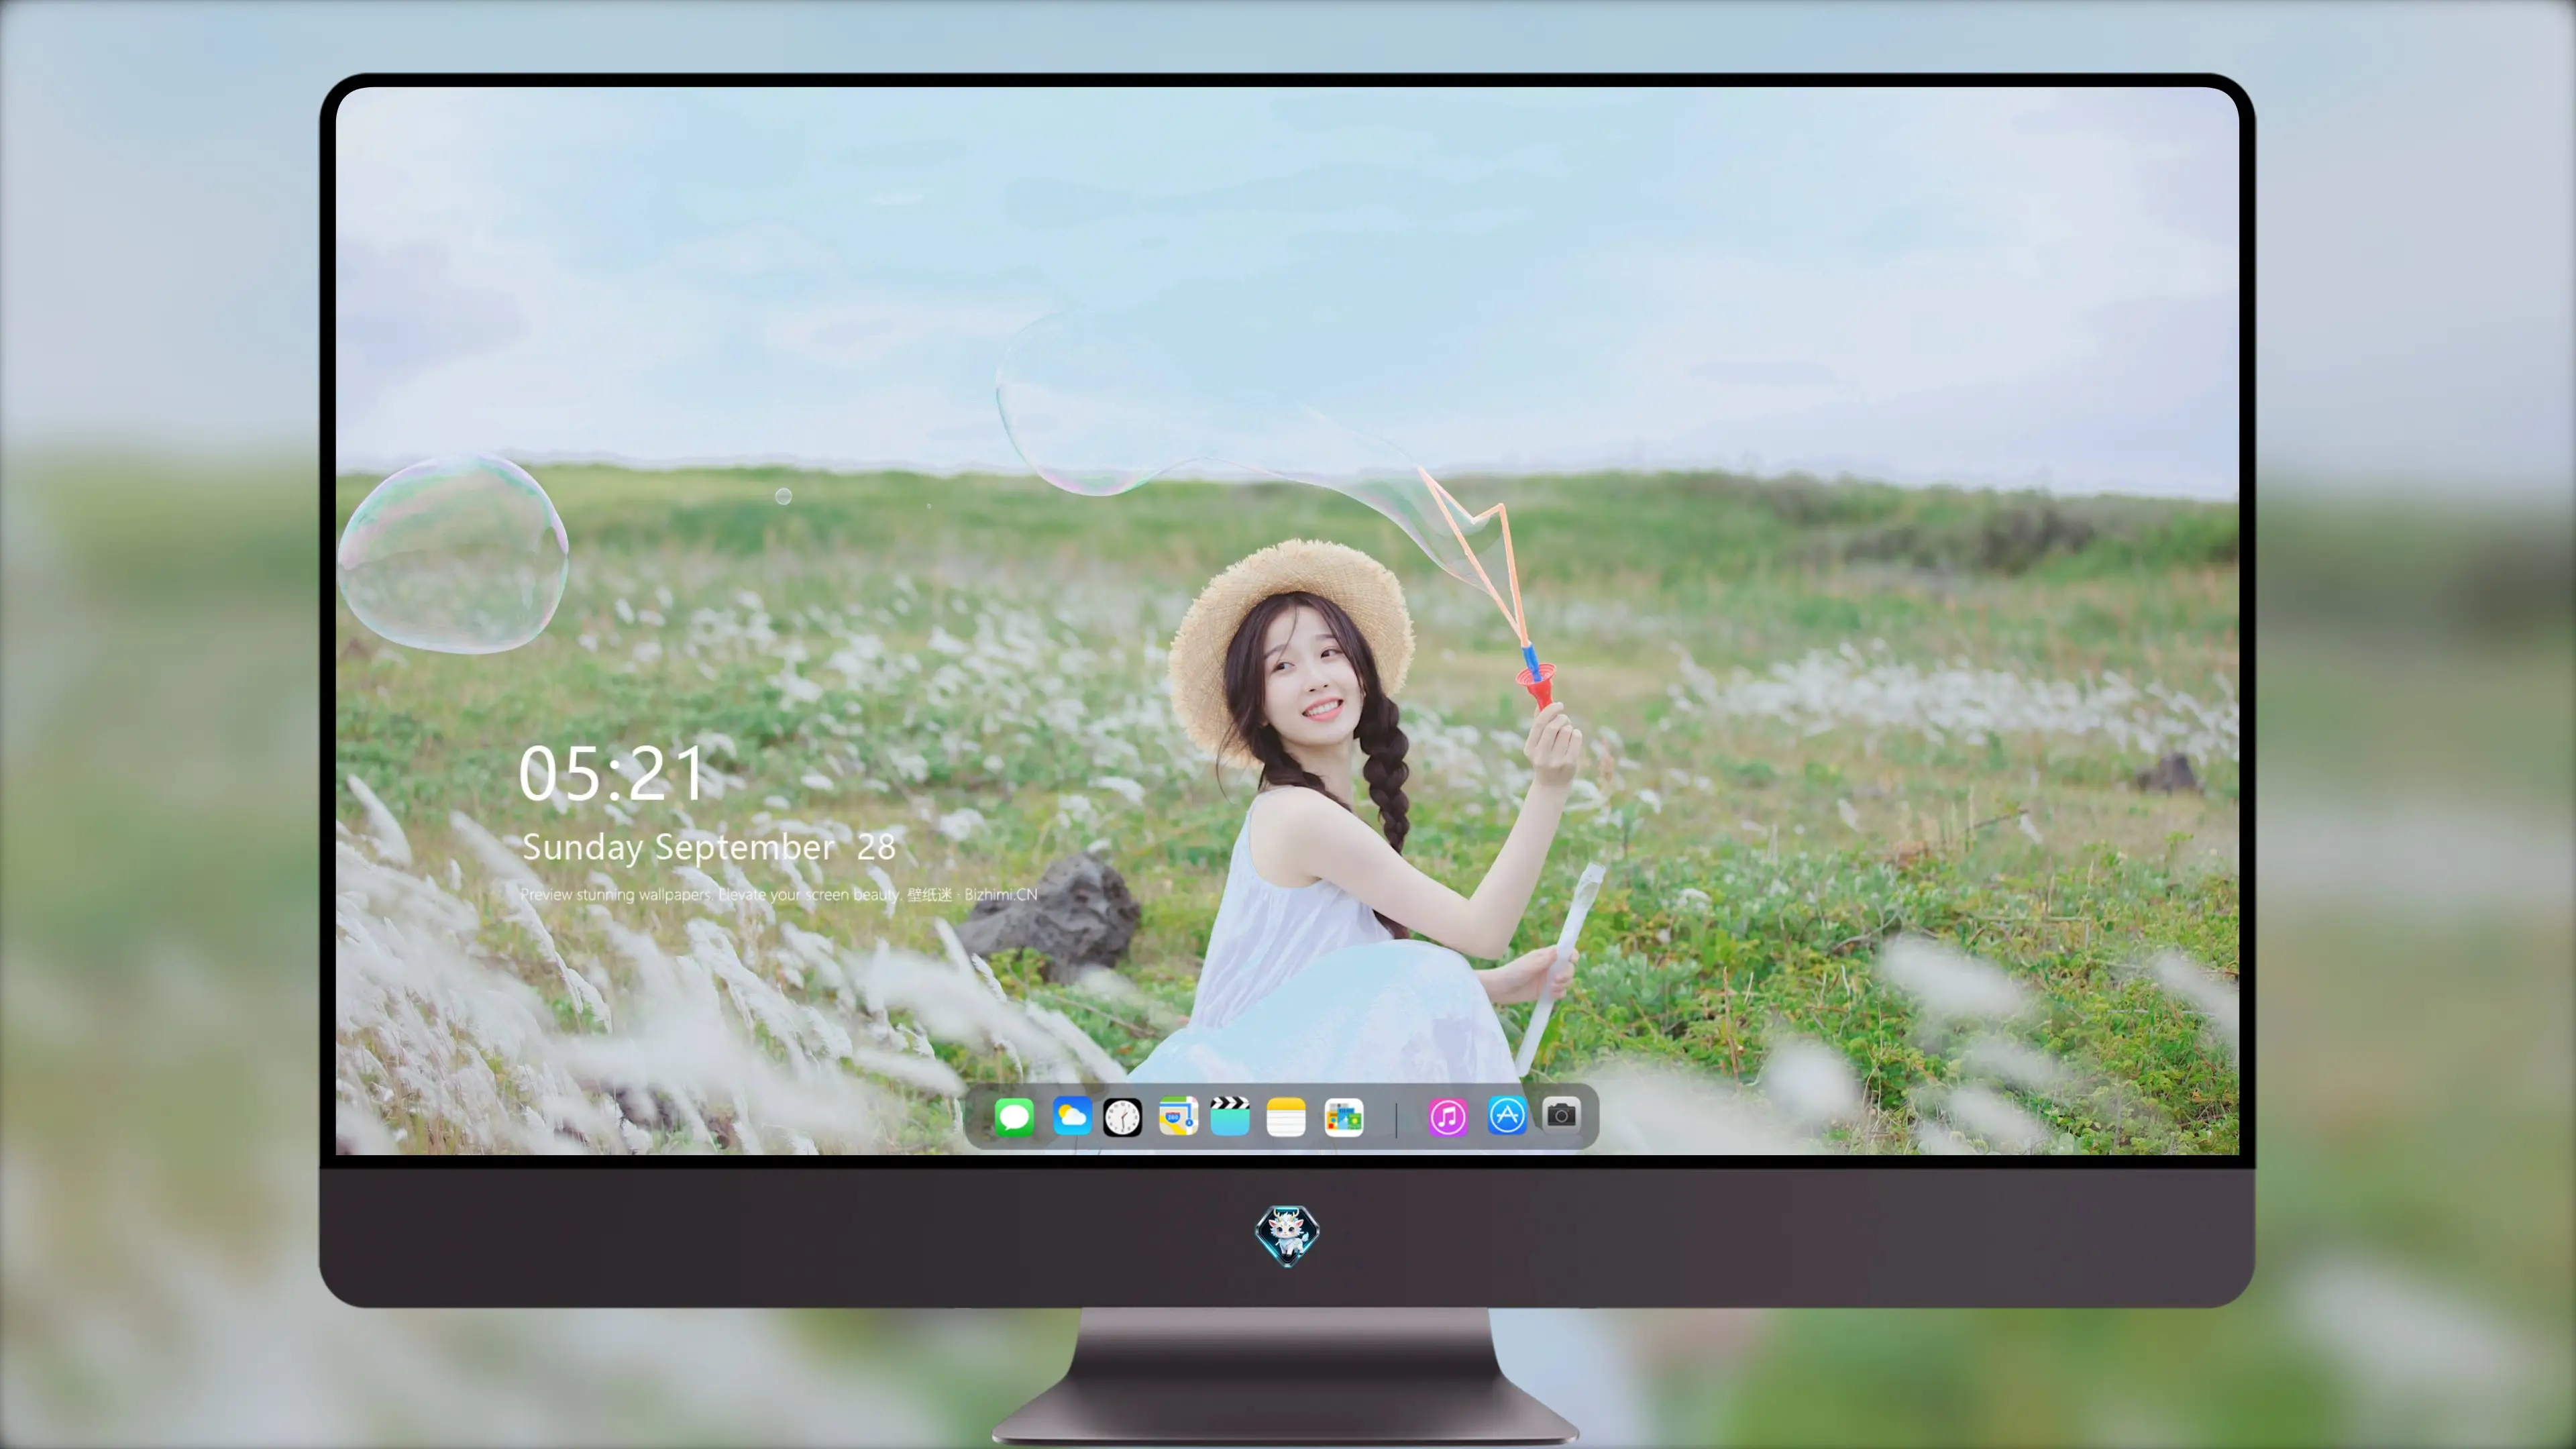
Task: Open the Videos clapperboard app in dock
Action: tap(1230, 1116)
